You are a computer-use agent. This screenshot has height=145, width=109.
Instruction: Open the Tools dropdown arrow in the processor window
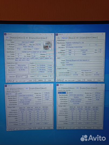[34, 80]
